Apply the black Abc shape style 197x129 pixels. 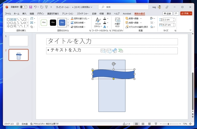pyautogui.click(x=53, y=22)
